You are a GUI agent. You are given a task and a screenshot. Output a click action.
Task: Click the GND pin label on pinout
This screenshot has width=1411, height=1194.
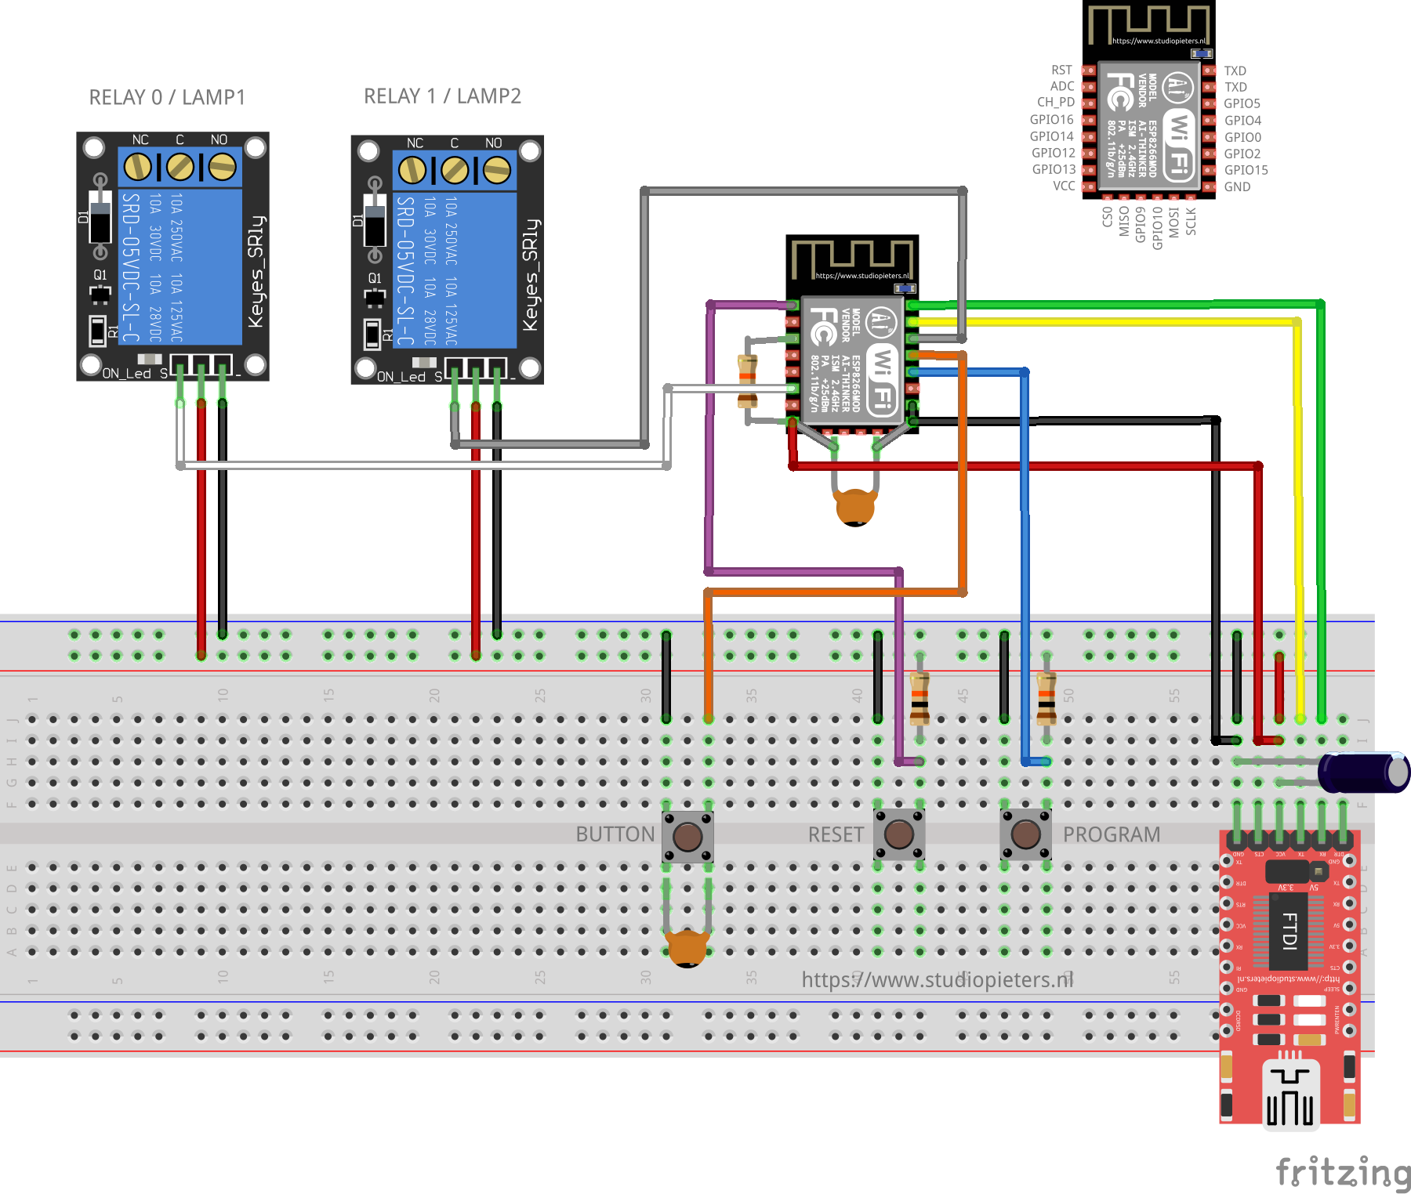coord(1237,187)
